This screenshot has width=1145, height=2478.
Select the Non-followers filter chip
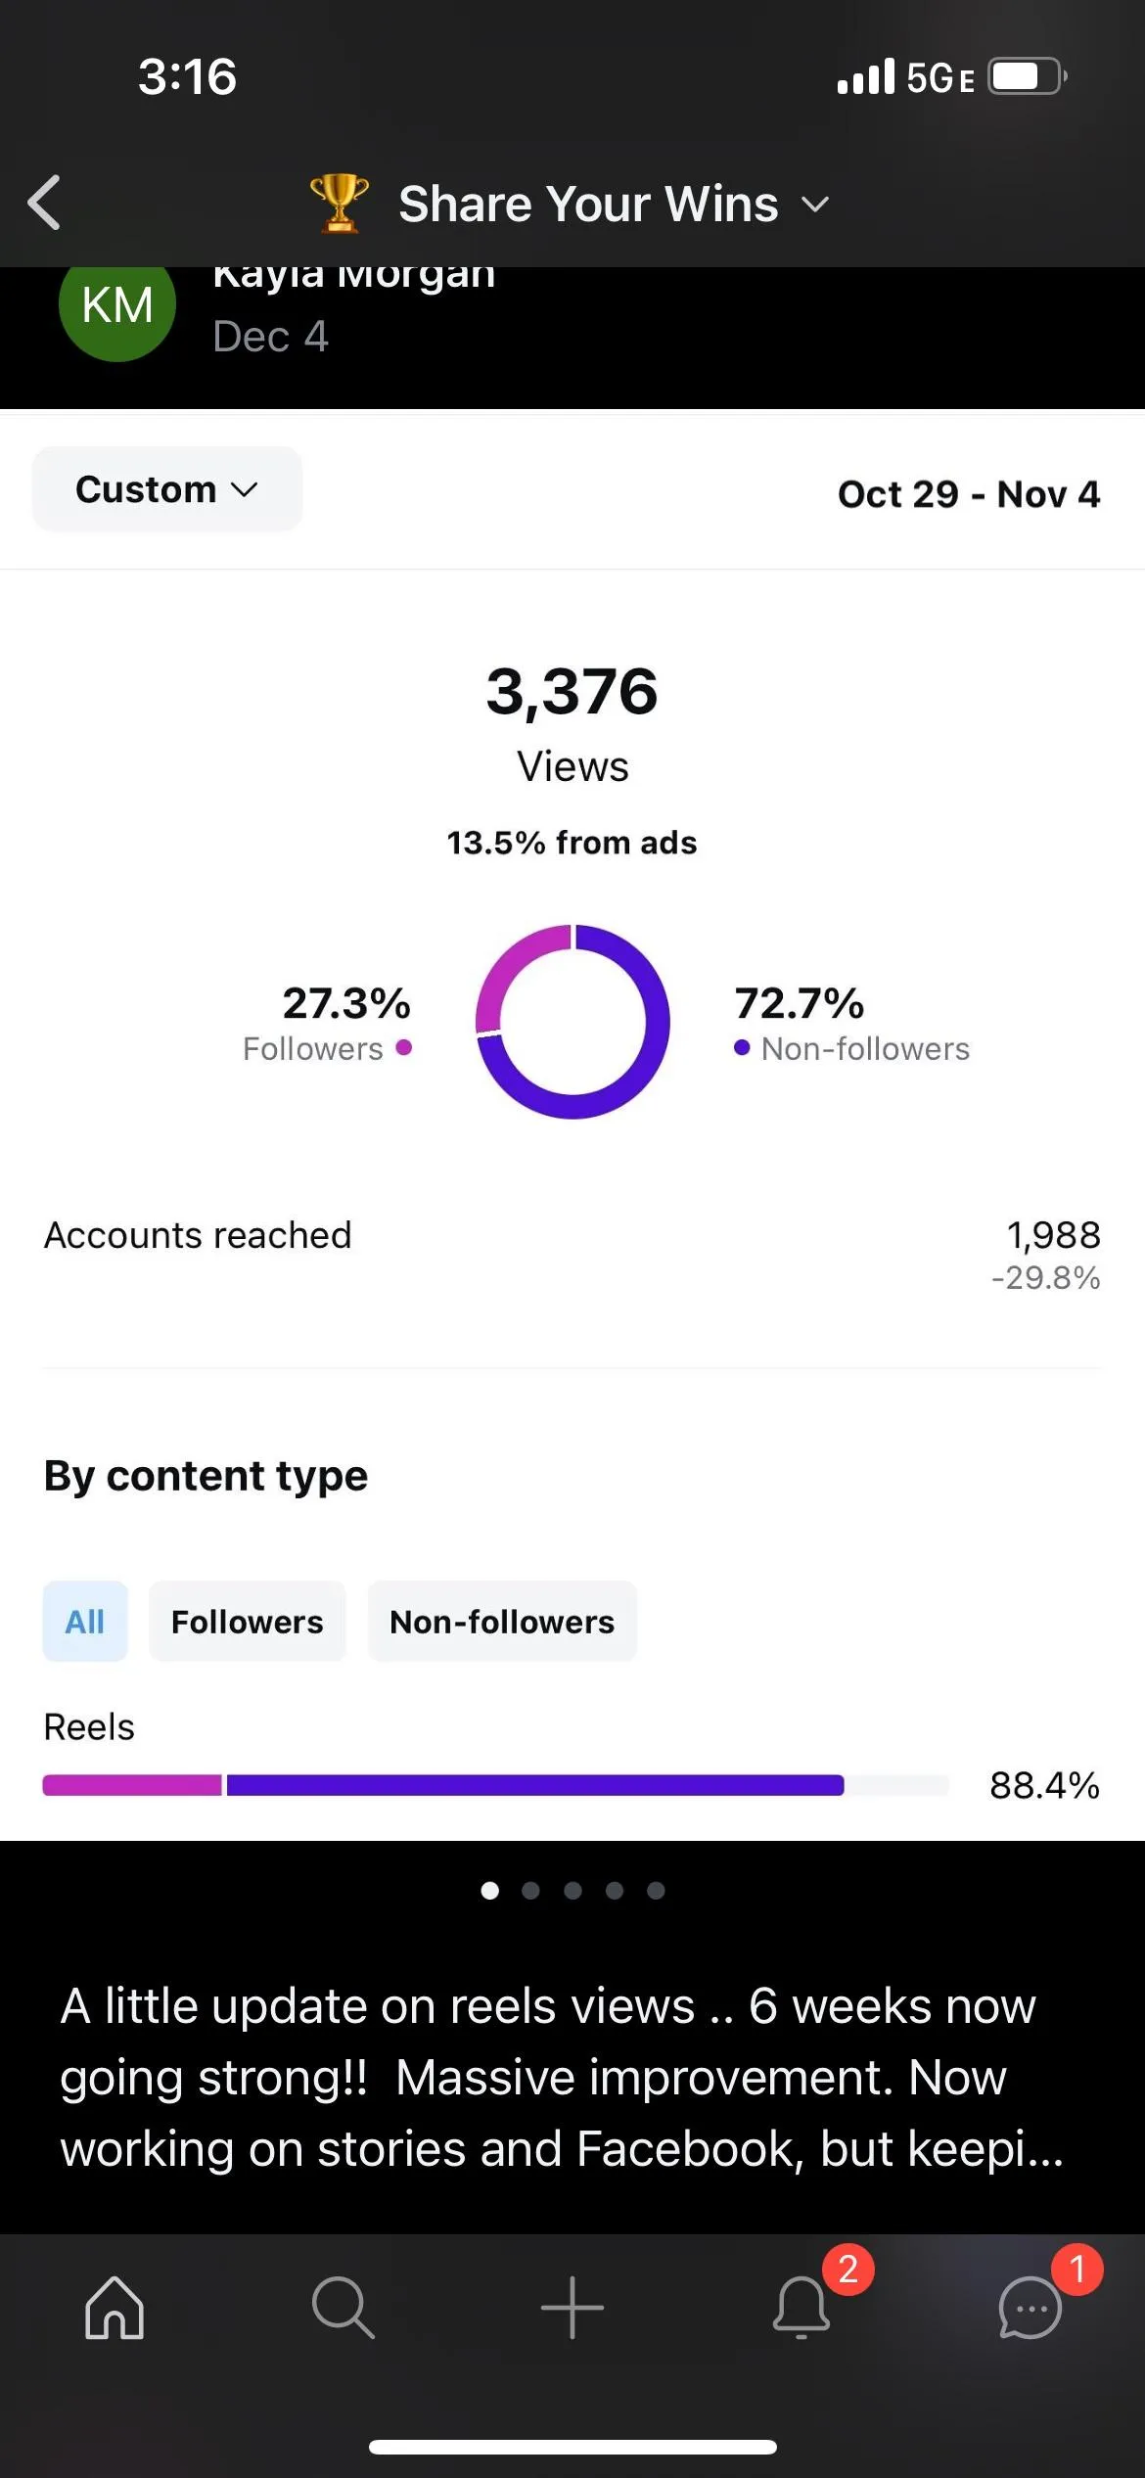pos(502,1621)
